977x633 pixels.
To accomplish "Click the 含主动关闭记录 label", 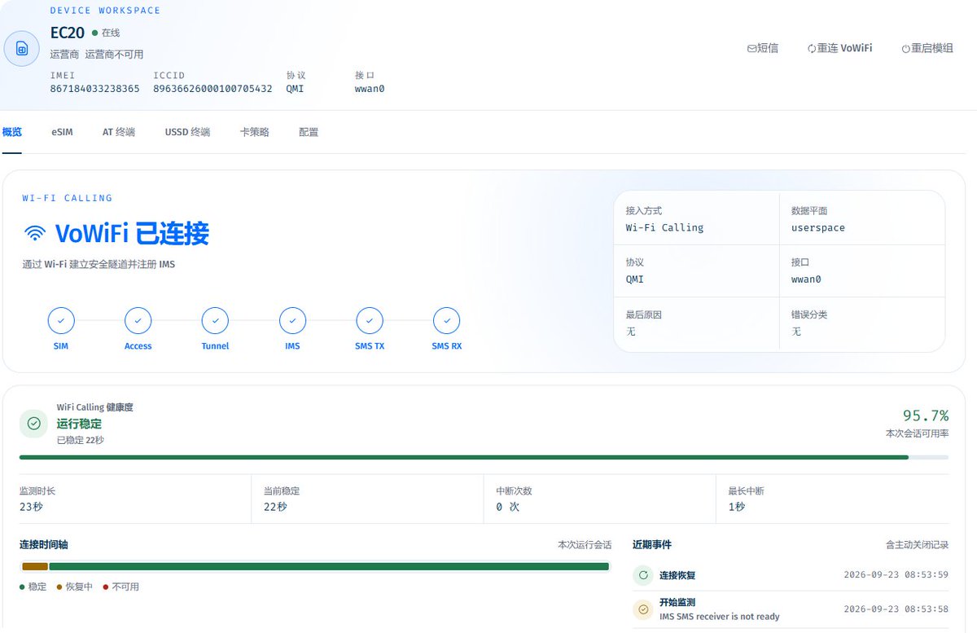I will 917,544.
